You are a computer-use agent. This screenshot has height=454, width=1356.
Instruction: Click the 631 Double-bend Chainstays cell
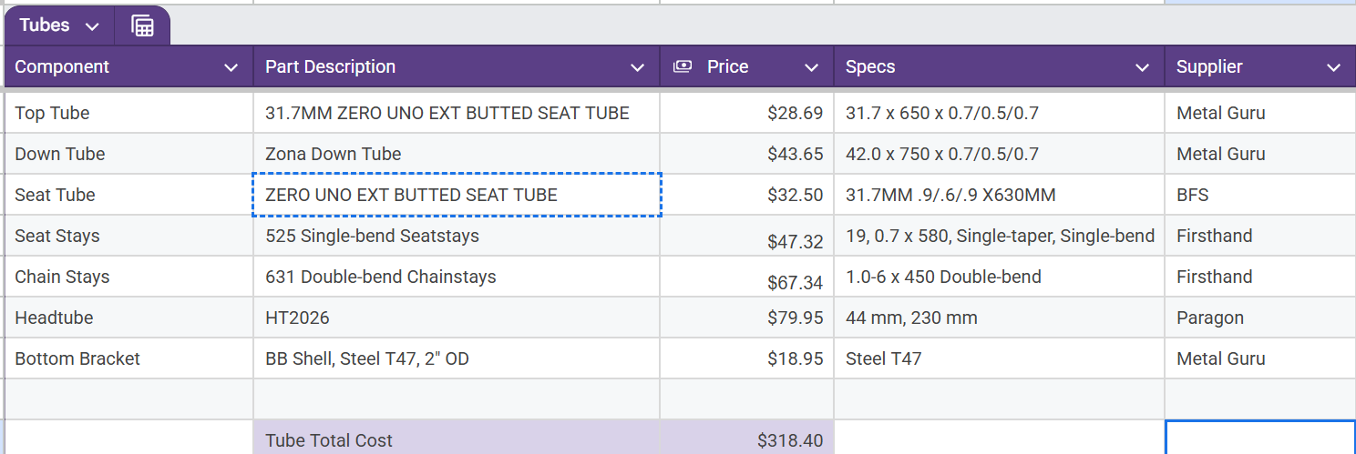pyautogui.click(x=456, y=277)
